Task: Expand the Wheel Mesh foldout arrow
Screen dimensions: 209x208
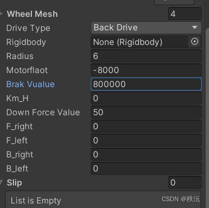Action: 1,13
